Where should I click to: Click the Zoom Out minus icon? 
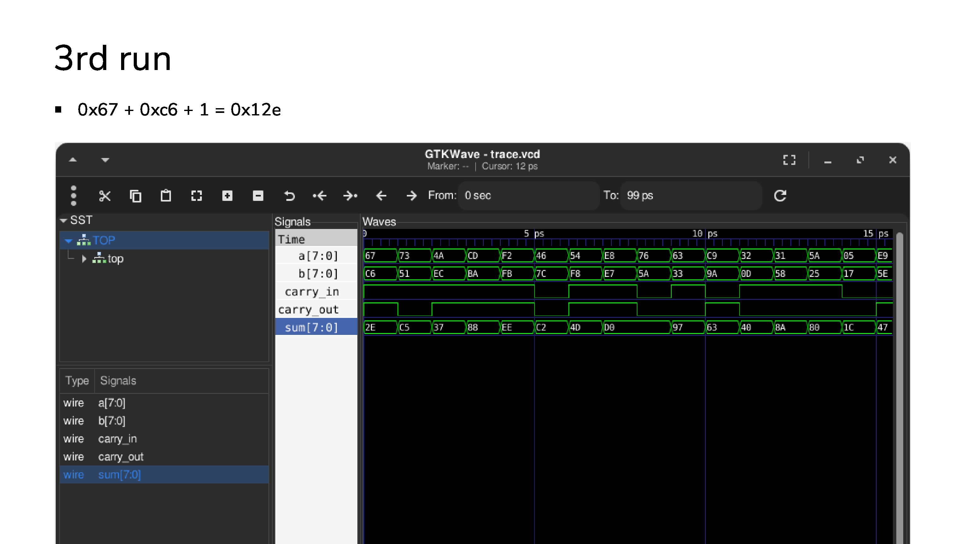click(x=258, y=196)
